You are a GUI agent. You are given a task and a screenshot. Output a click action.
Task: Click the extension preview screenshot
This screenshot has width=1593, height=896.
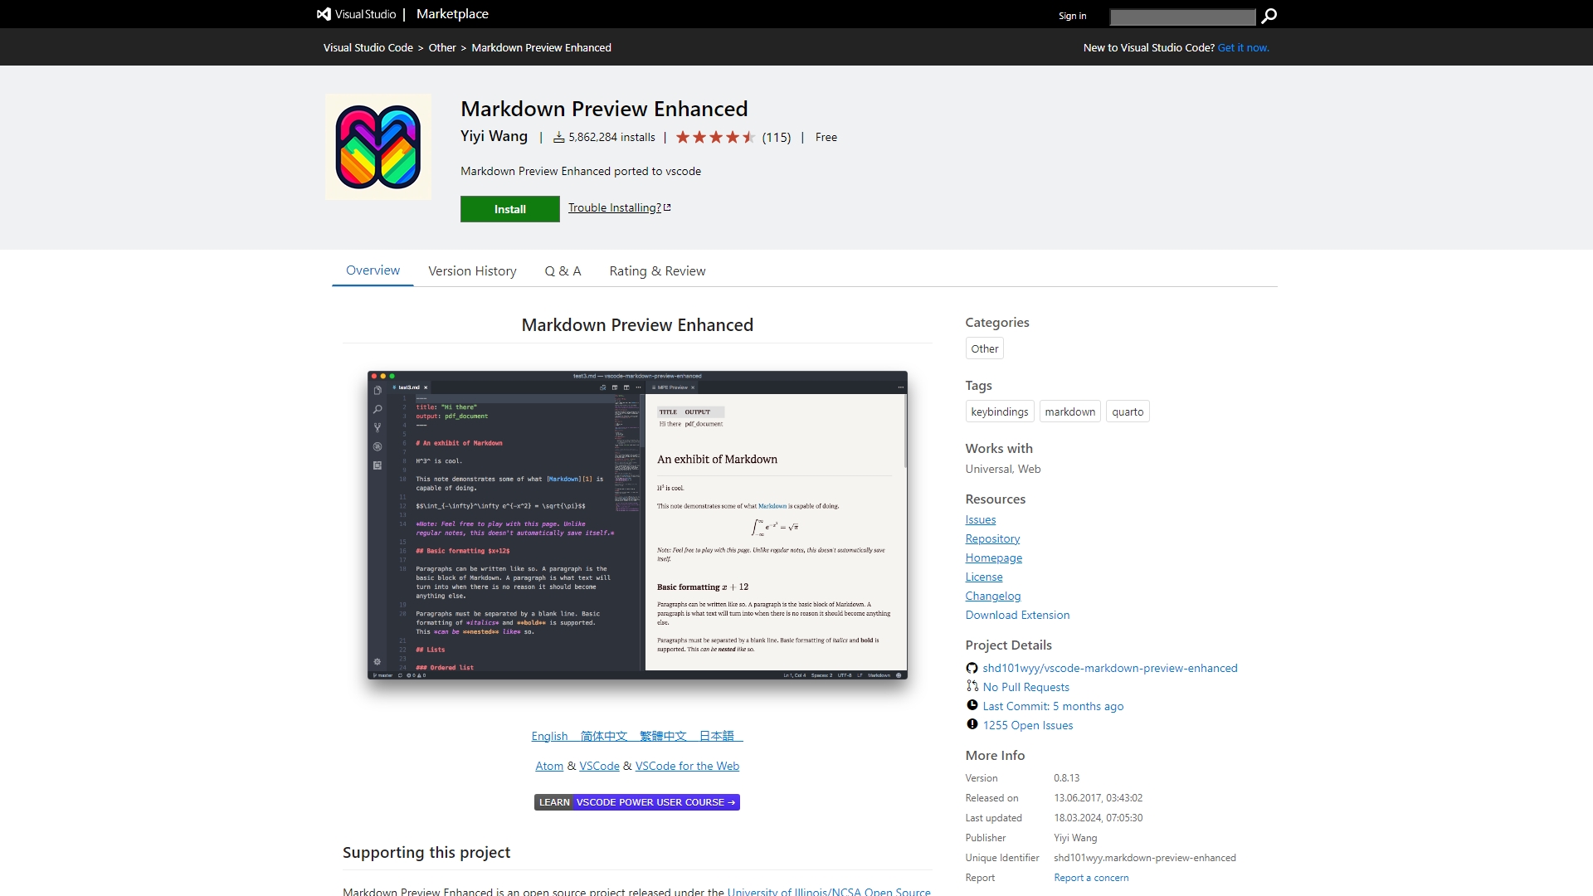[x=637, y=525]
